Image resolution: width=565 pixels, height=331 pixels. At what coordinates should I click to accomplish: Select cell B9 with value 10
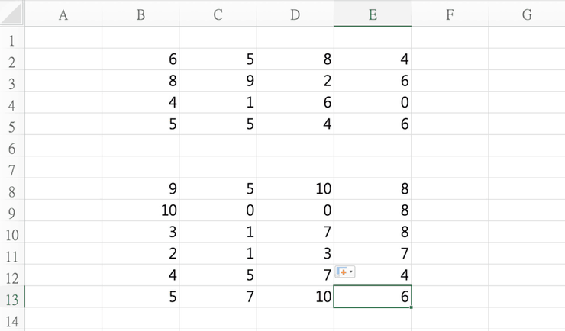pyautogui.click(x=140, y=210)
